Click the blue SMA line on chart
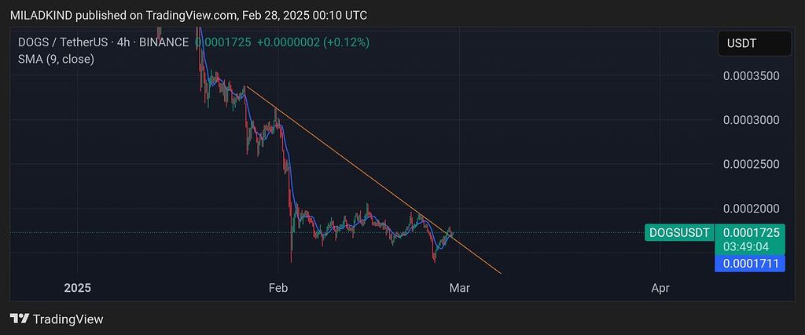 tap(292, 188)
